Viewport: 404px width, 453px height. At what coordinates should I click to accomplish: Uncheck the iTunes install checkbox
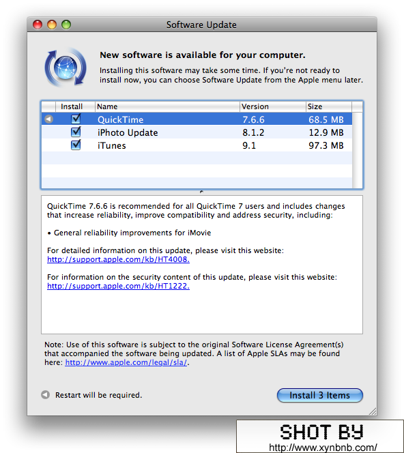click(76, 145)
